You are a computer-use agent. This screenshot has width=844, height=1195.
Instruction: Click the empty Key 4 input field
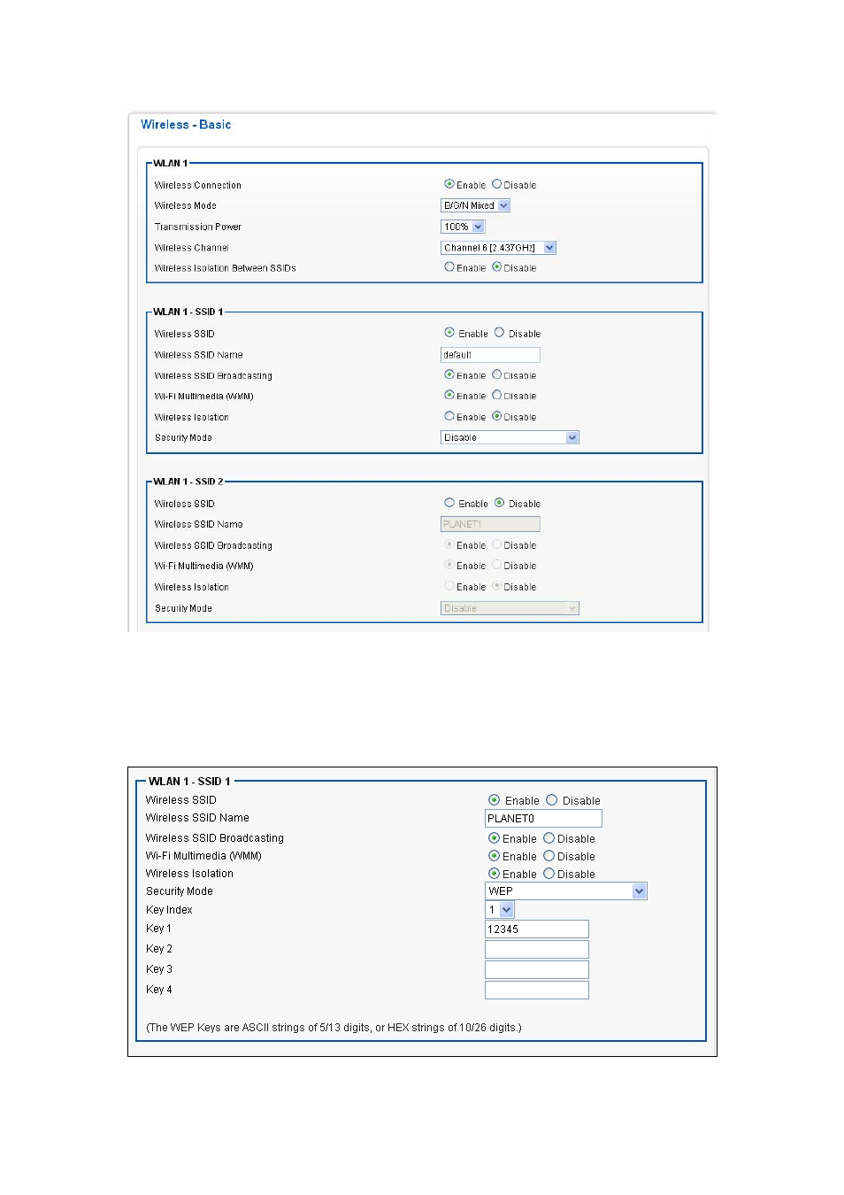point(537,991)
